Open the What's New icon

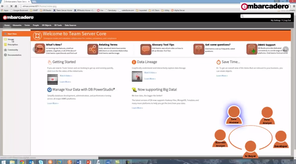(x=40, y=49)
